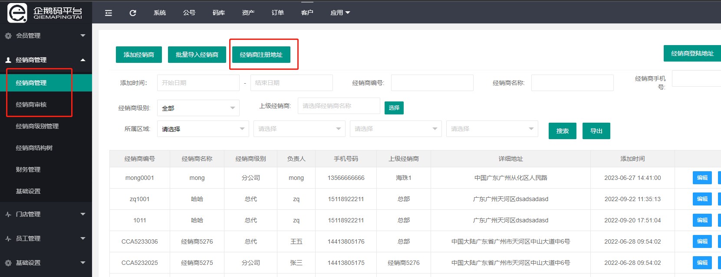721x277 pixels.
Task: Click the 经销商5275 name cell
Action: pyautogui.click(x=197, y=263)
